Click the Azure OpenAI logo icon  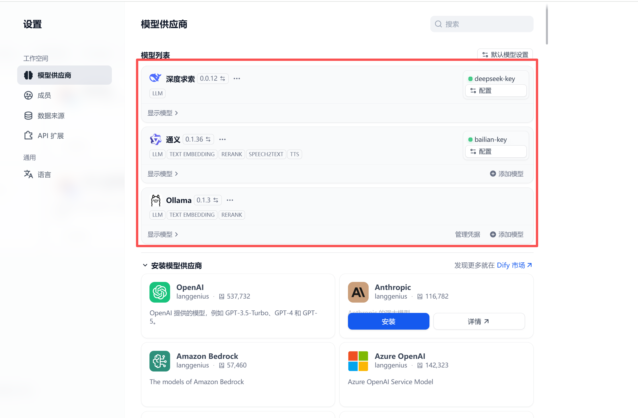point(358,361)
